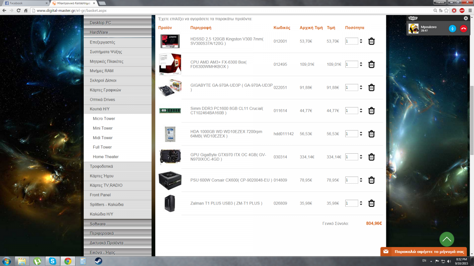Trash the GIGABYTE GA-970A-UD3P motherboard item
This screenshot has height=266, width=474.
371,88
